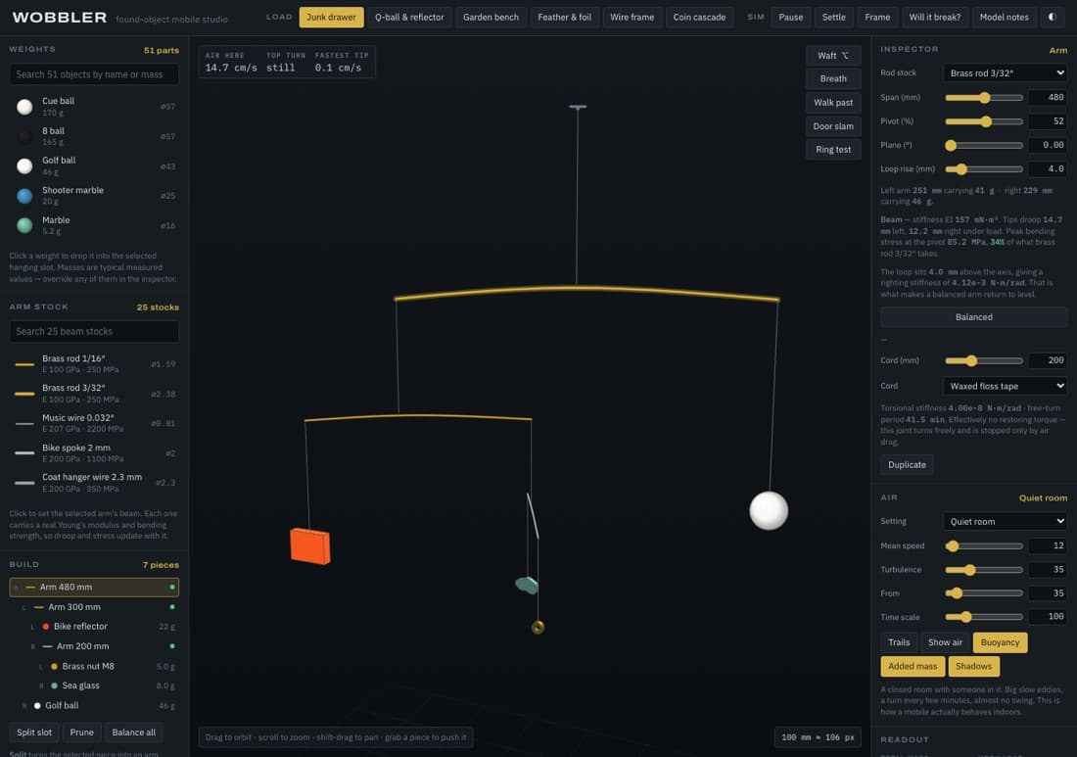Select the blue Shooter marble icon

tap(24, 196)
